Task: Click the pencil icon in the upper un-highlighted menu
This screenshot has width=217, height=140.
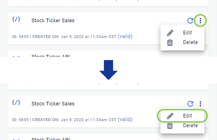Action: 170,33
